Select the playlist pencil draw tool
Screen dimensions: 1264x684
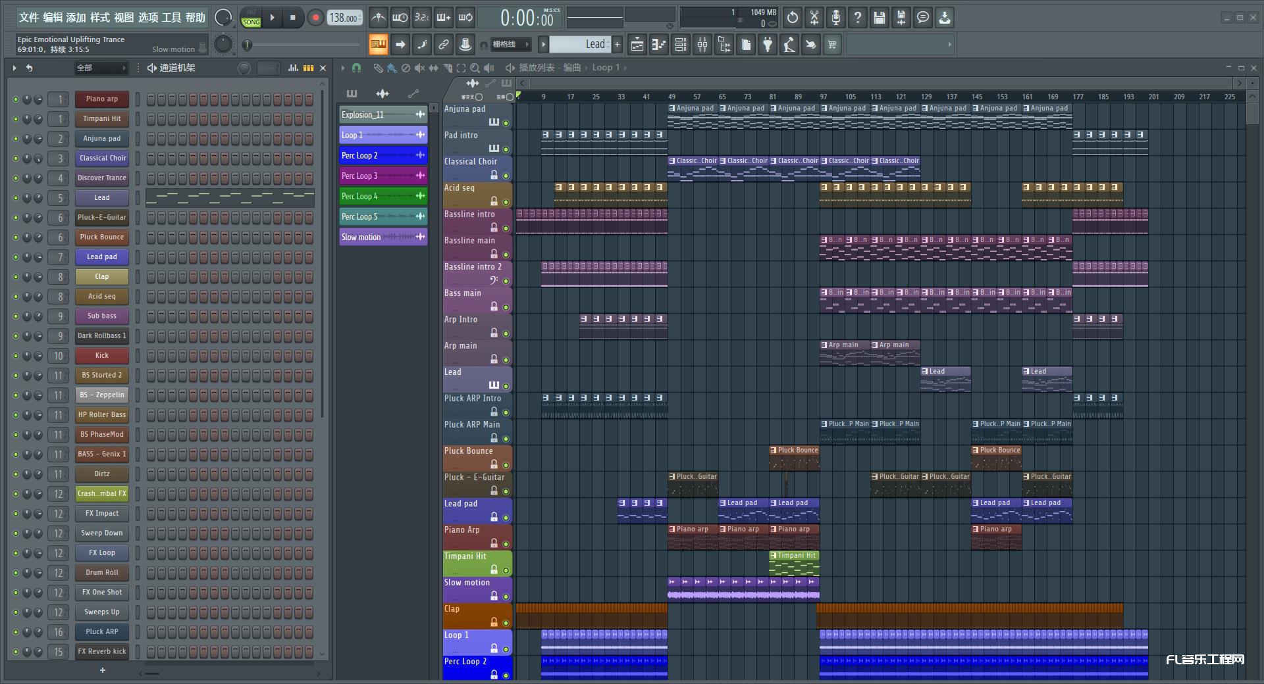click(378, 68)
